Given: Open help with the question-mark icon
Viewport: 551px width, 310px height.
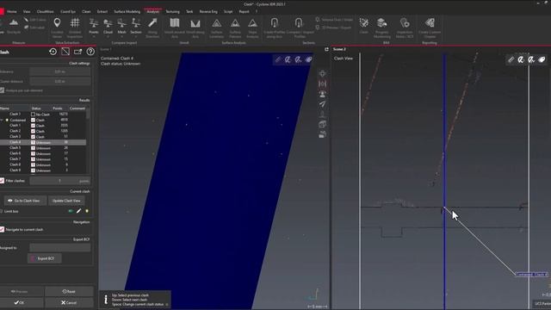Looking at the screenshot, I should click(90, 52).
